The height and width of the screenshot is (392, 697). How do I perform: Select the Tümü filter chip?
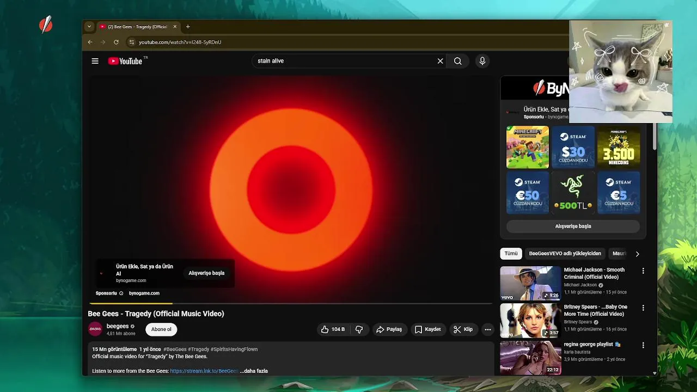(511, 254)
